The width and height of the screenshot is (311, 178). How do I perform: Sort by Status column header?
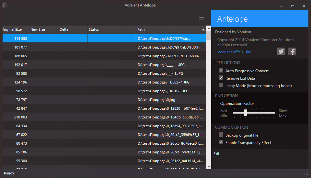(112, 29)
